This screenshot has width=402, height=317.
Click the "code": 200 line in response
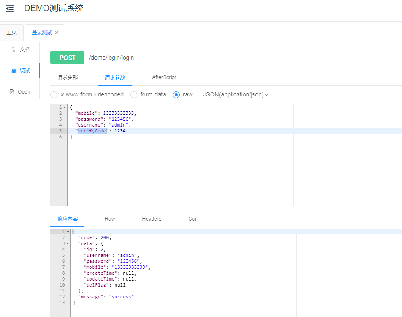coord(94,237)
